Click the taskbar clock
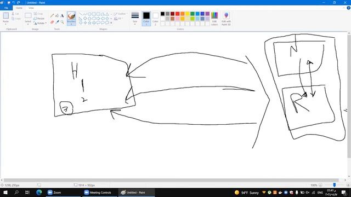This screenshot has width=351, height=197. click(332, 192)
